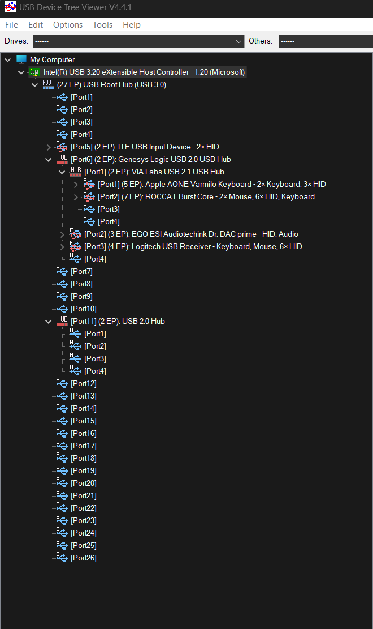
Task: Expand the ITE USB Input Device node
Action: coord(49,147)
